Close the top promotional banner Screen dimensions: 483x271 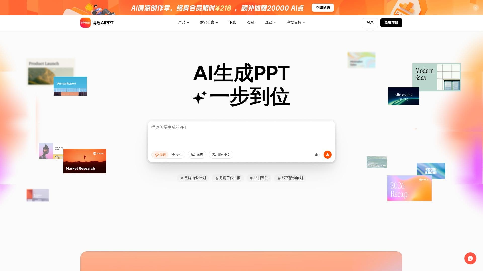(476, 8)
